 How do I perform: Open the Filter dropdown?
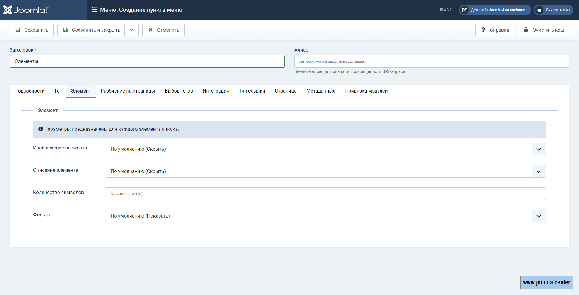pos(325,216)
